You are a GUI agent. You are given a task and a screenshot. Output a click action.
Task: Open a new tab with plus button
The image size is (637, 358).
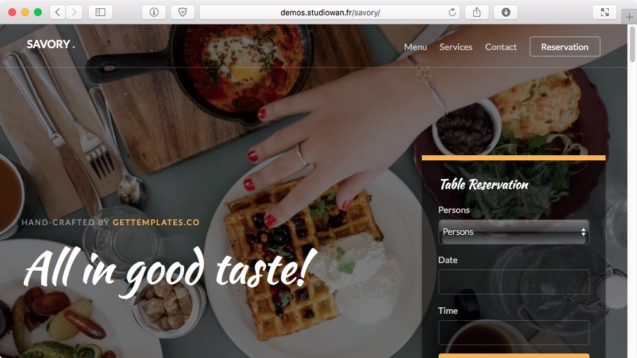pos(629,17)
